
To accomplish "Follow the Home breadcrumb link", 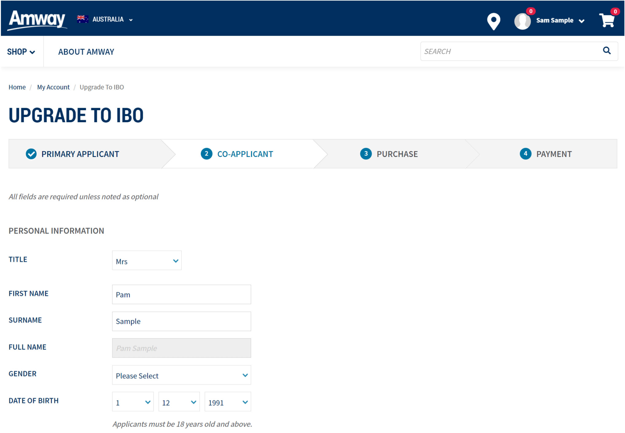I will 17,87.
